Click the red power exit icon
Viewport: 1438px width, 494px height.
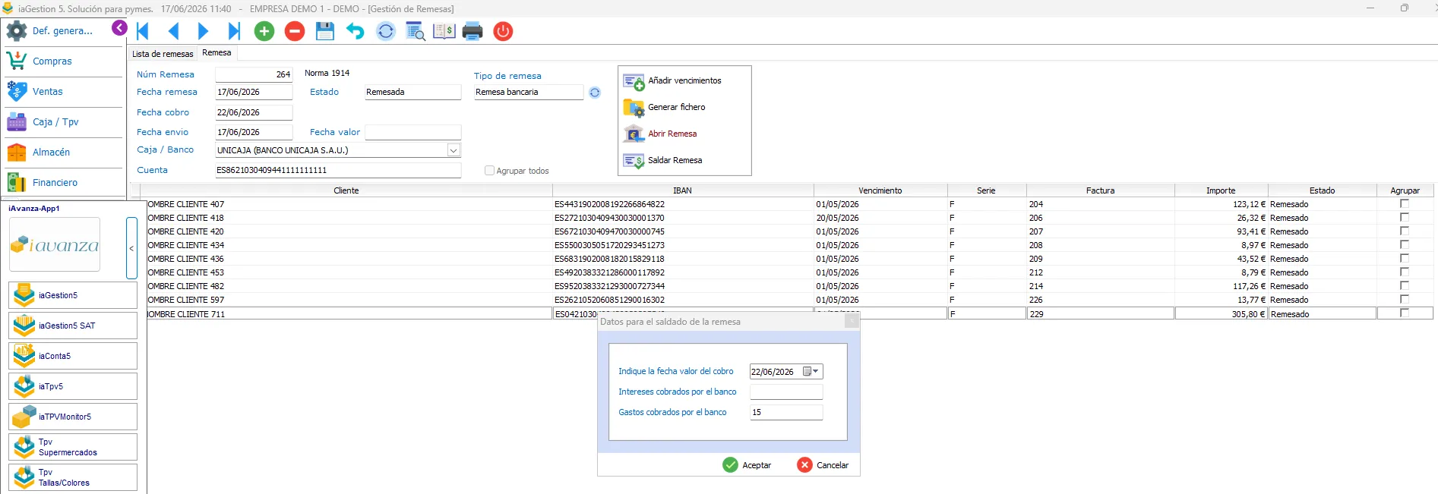503,31
